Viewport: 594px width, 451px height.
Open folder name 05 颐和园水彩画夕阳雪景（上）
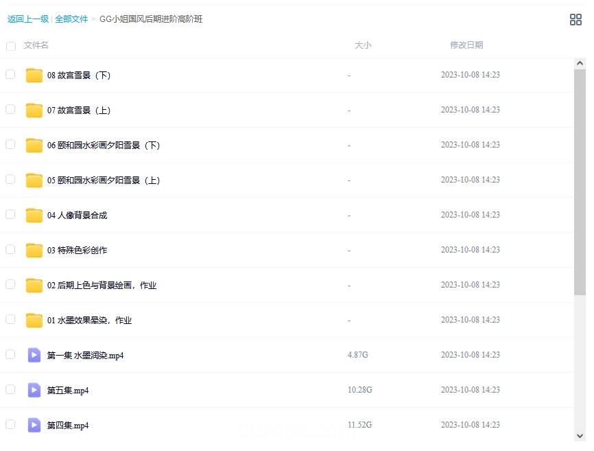pos(104,181)
